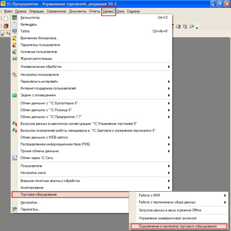231x231 pixels.
Task: Click the 1C application icon in title bar
Action: 3,4
